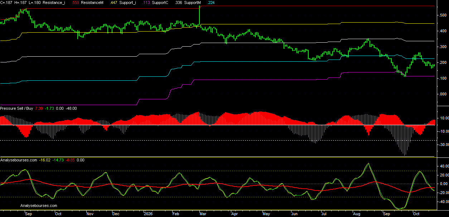
Task: Click the yellow "-16.02" oscillator value
Action: pos(45,160)
